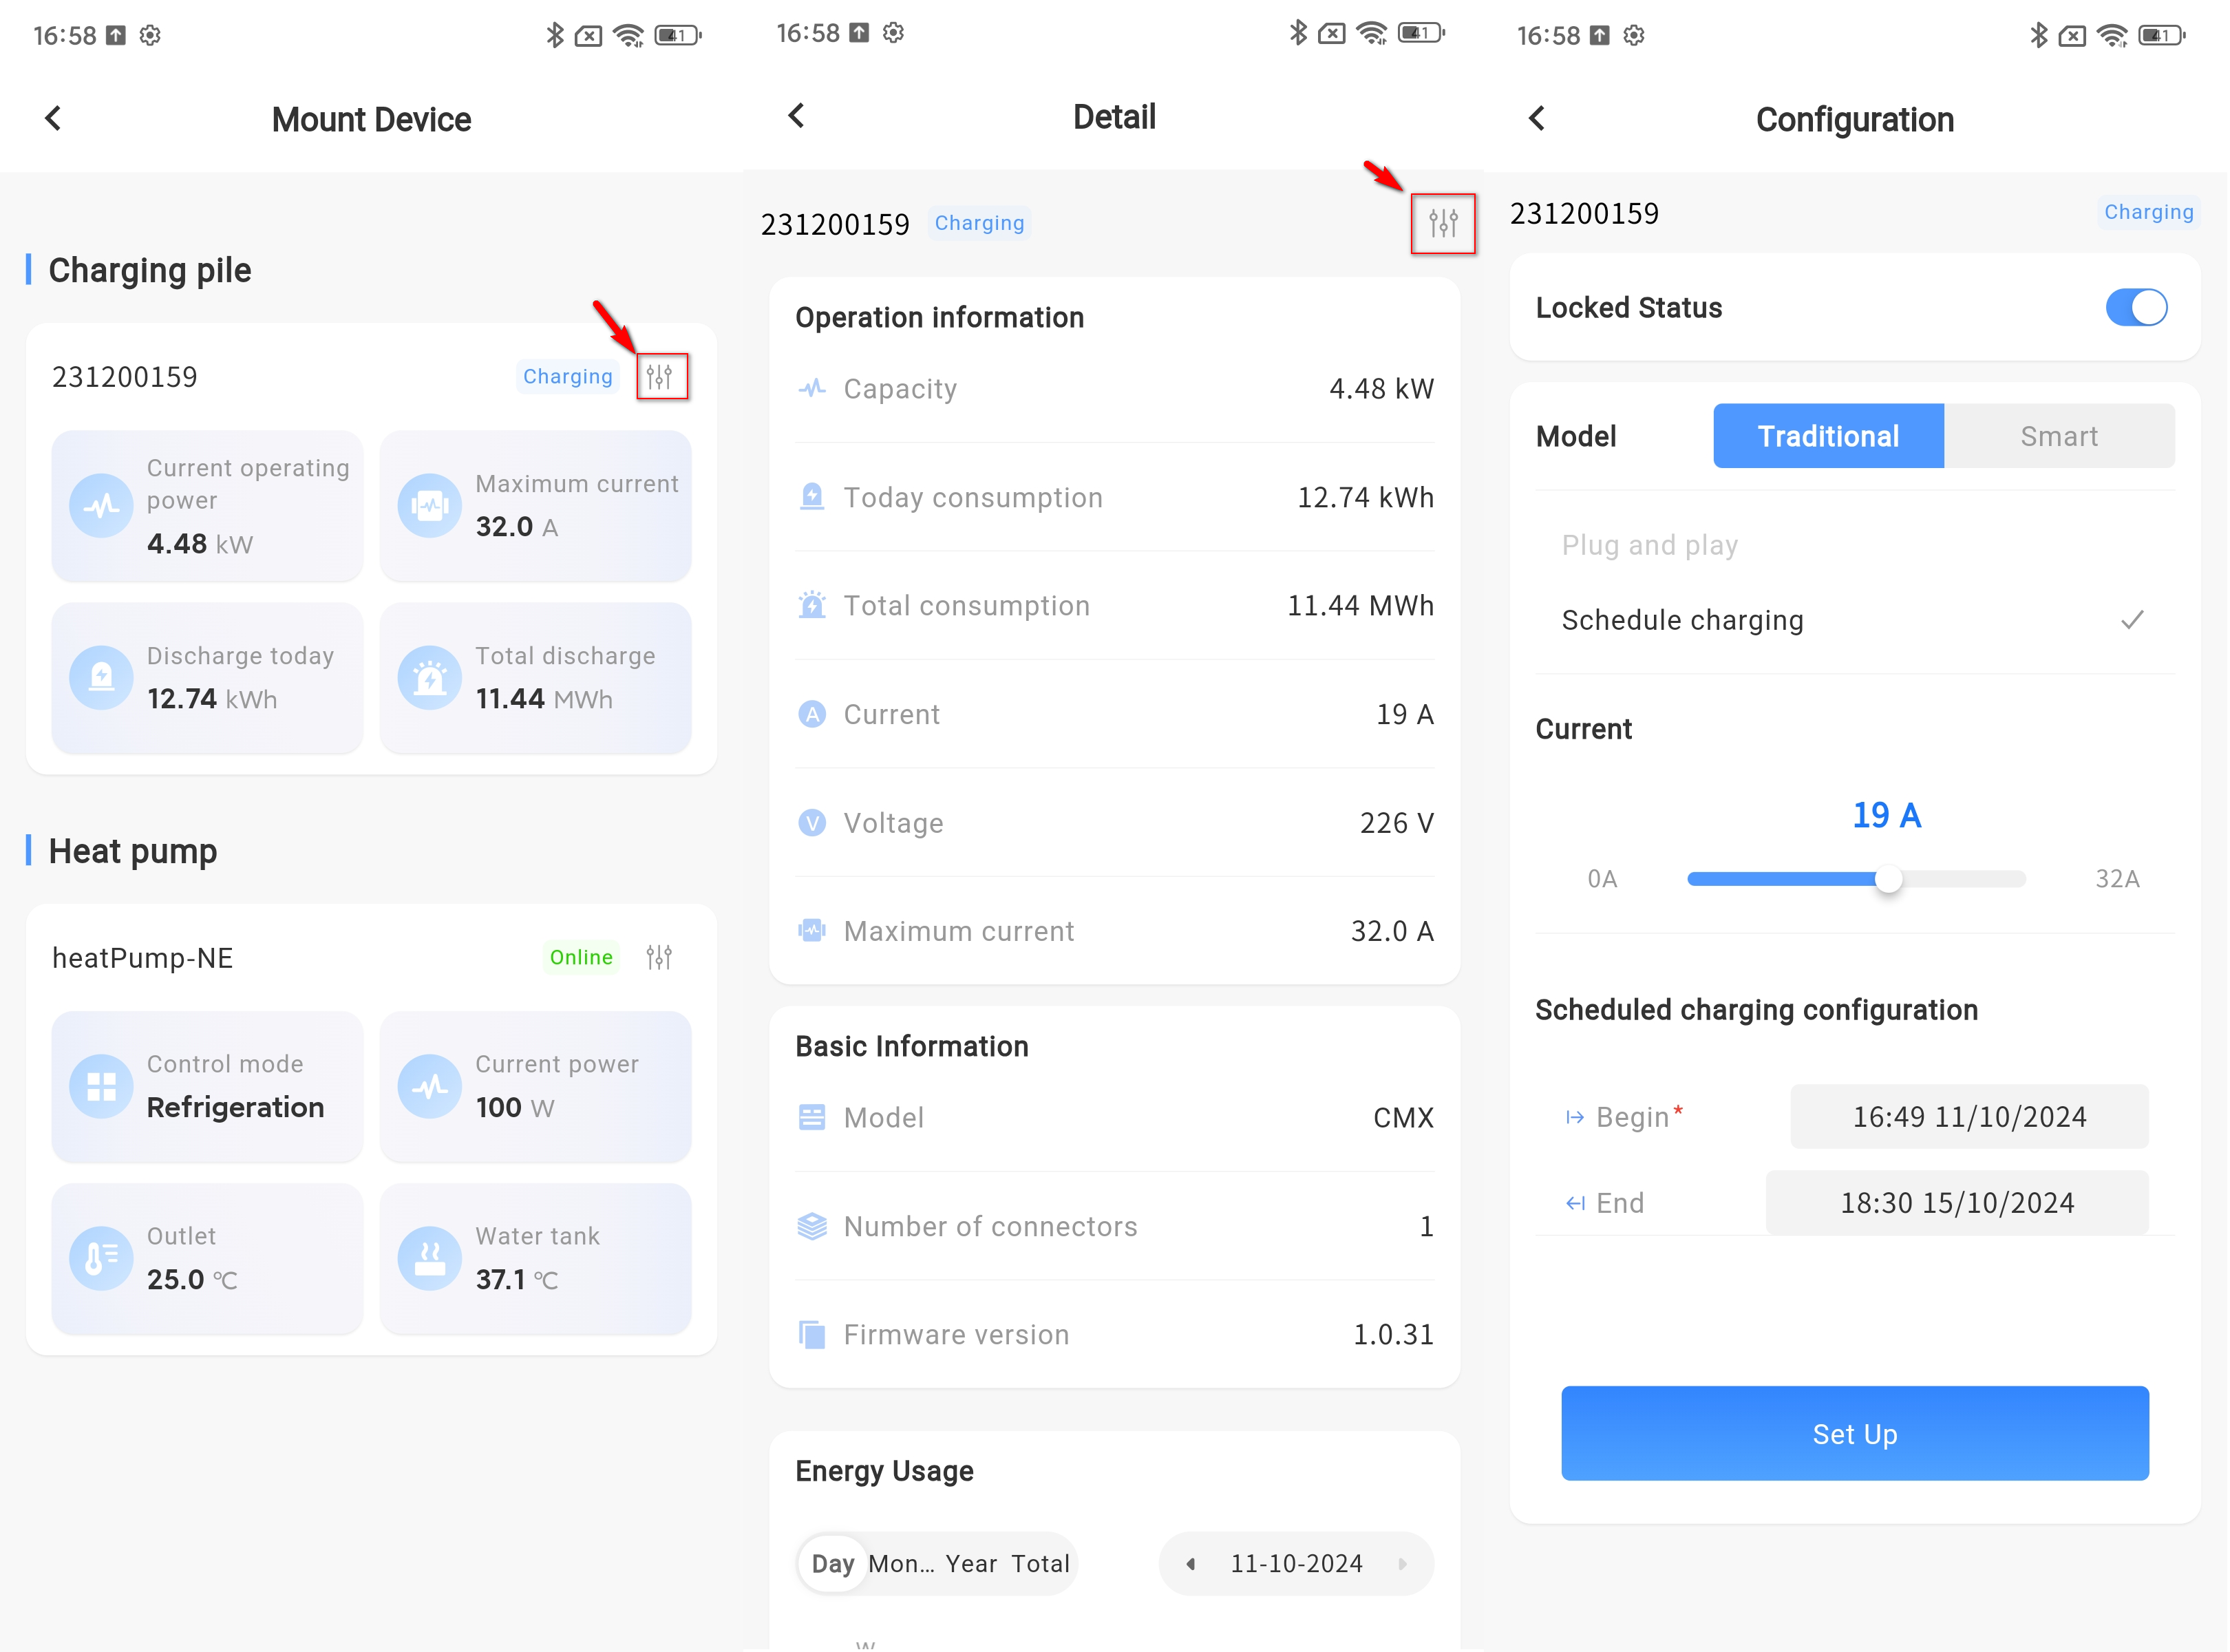Go back from Mount Device screen

[54, 119]
